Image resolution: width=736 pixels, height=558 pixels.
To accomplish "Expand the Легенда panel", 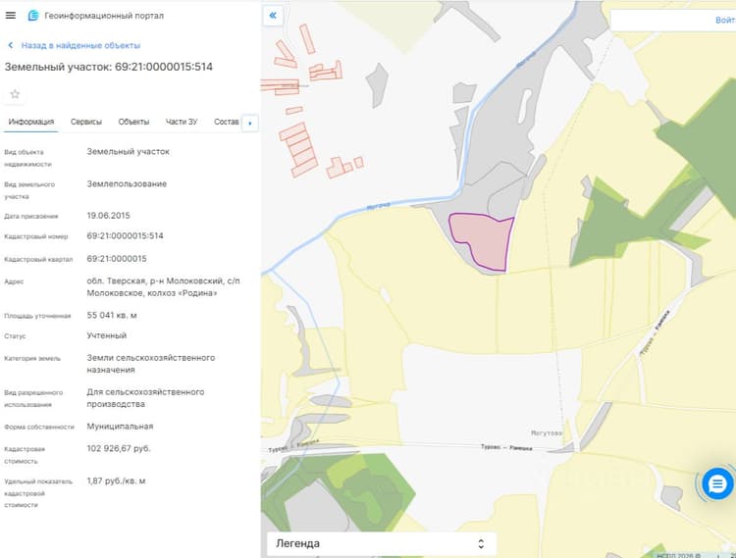I will pos(381,543).
